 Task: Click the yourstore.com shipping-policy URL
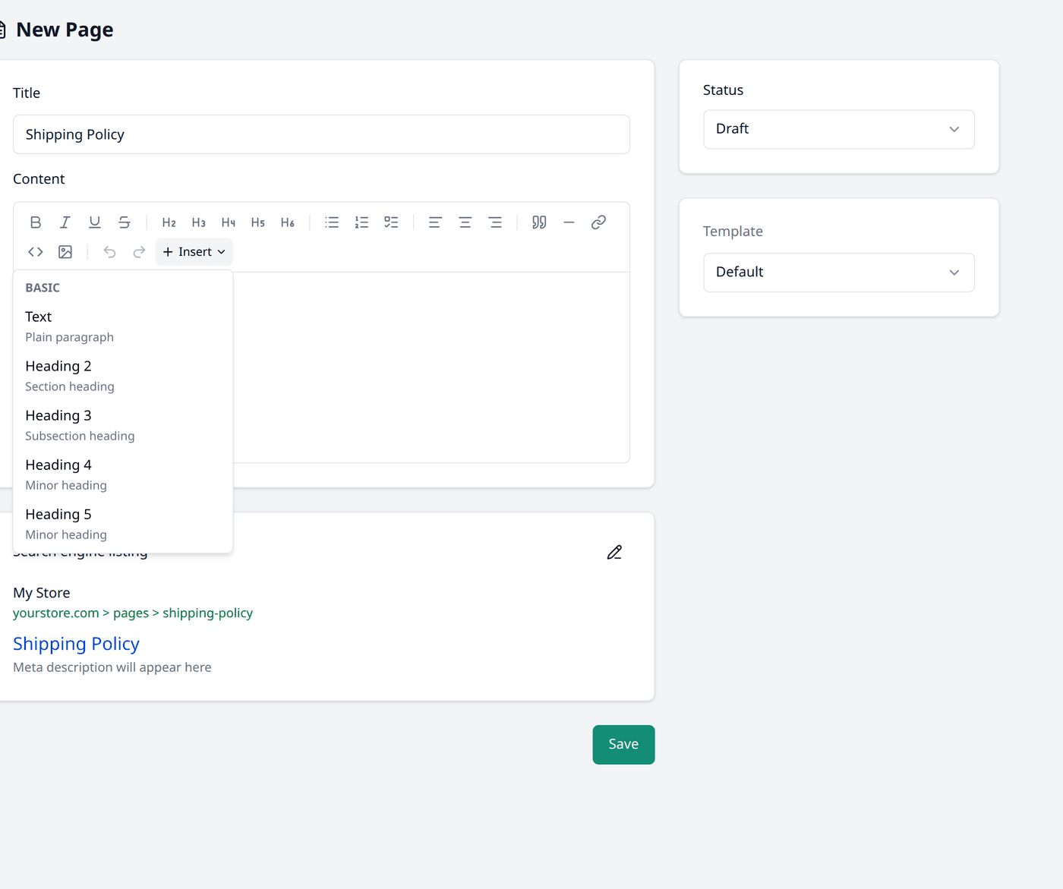[133, 613]
